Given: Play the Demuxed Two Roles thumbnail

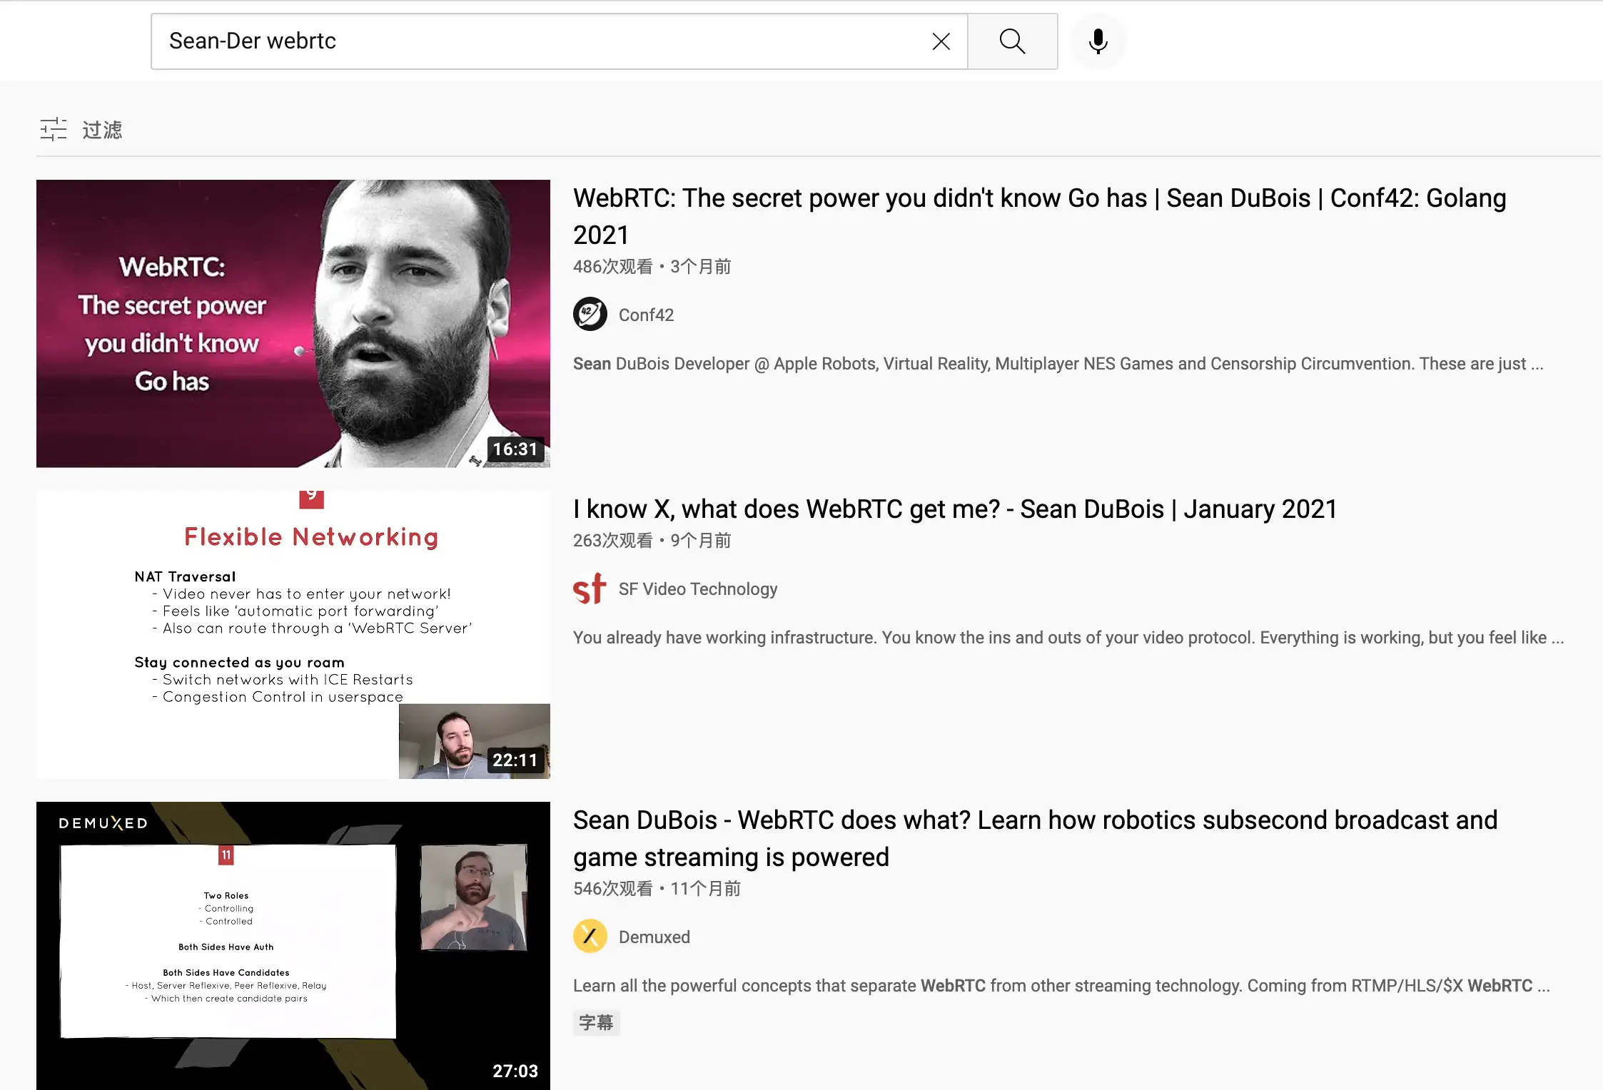Looking at the screenshot, I should click(x=293, y=945).
